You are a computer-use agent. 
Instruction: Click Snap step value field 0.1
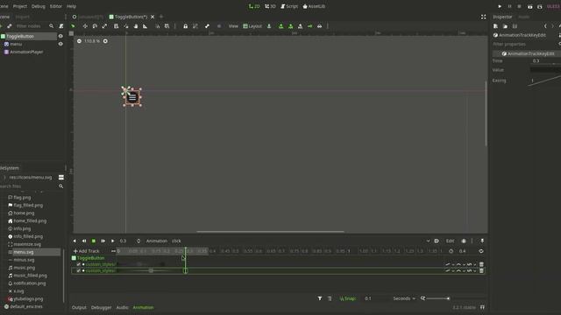376,298
